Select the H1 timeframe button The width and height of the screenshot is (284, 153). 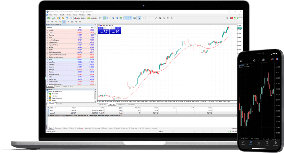tap(64, 22)
